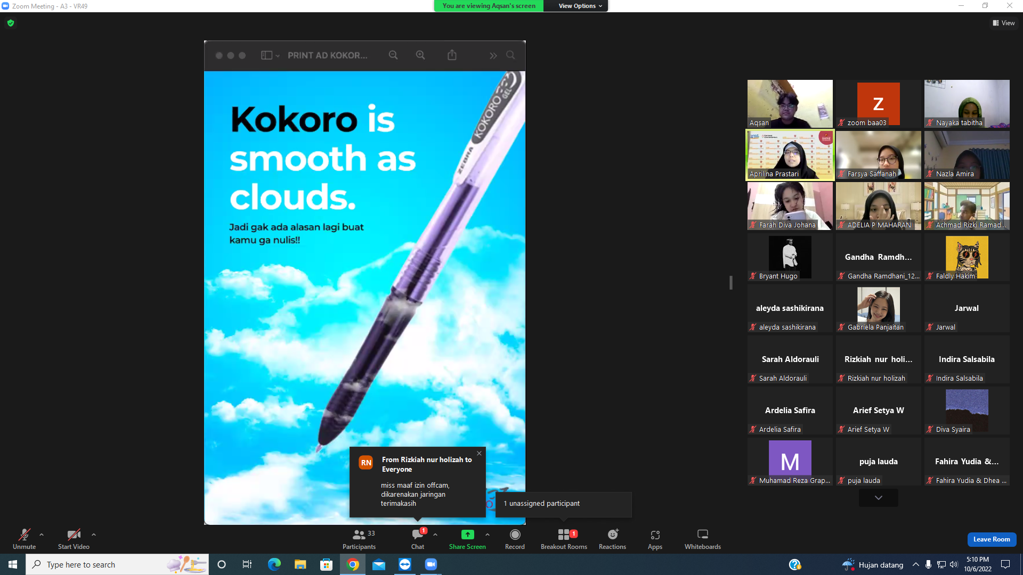Image resolution: width=1023 pixels, height=575 pixels.
Task: Show hidden system tray icons
Action: tap(916, 564)
